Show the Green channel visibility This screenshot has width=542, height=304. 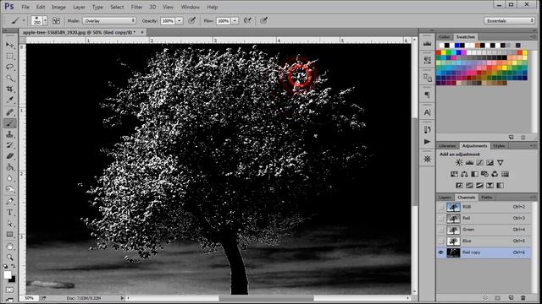coord(440,230)
